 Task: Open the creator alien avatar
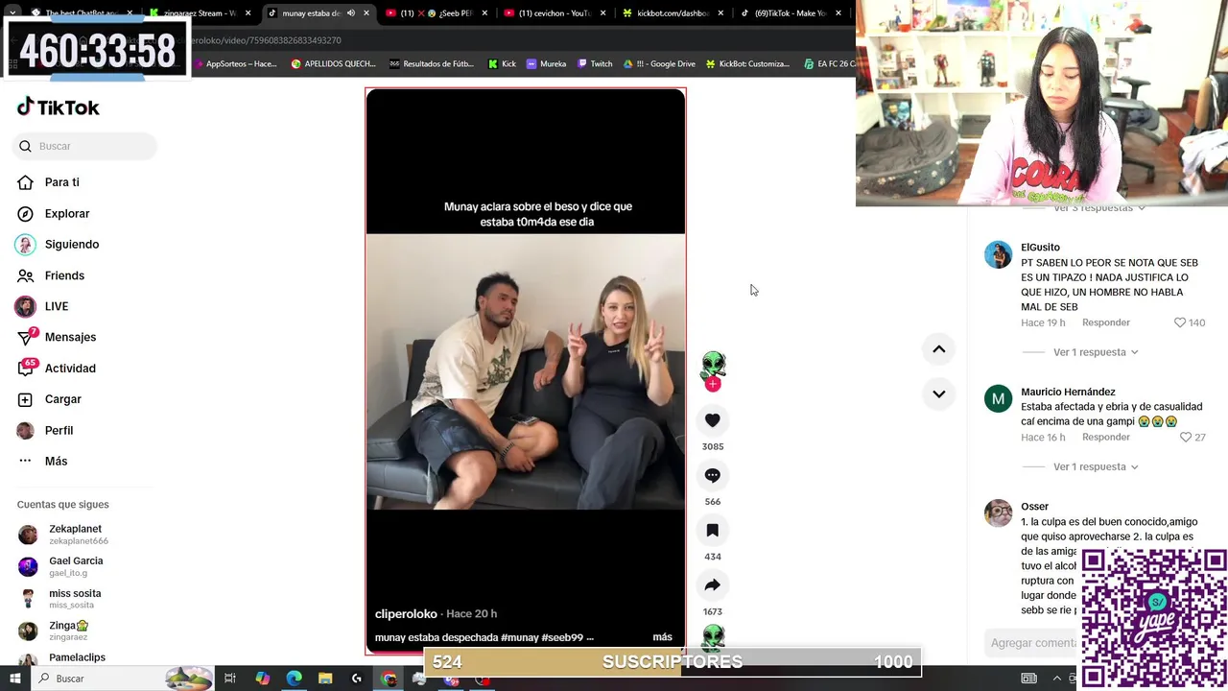tap(713, 366)
